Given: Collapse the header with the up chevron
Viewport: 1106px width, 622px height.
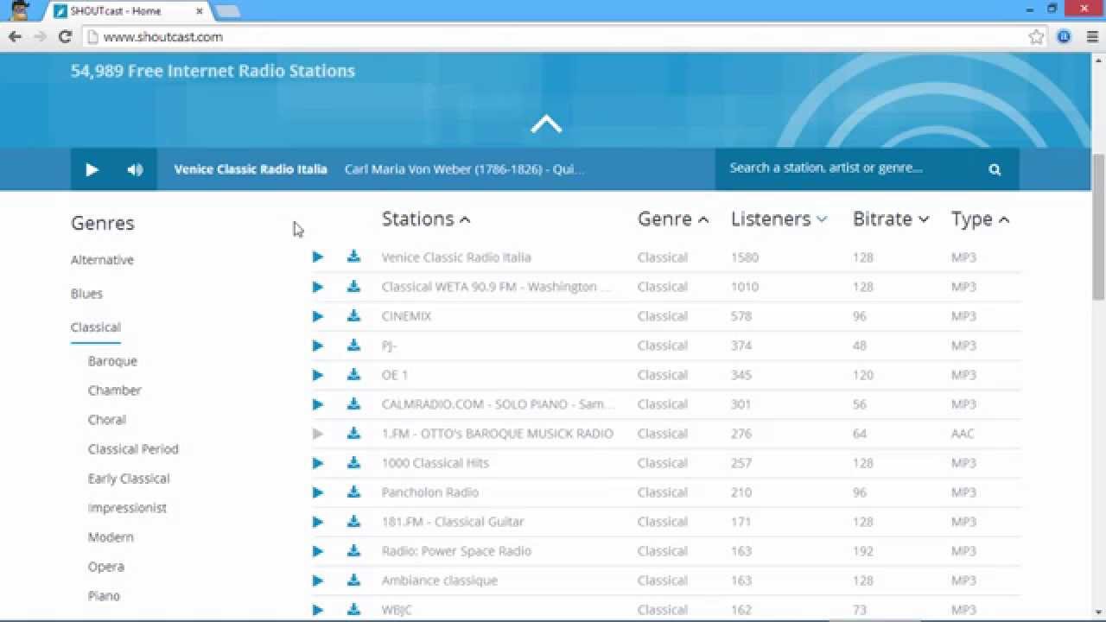Looking at the screenshot, I should tap(546, 124).
